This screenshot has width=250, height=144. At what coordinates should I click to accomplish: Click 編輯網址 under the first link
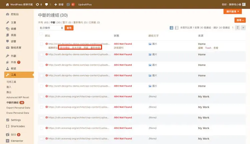click(53, 48)
